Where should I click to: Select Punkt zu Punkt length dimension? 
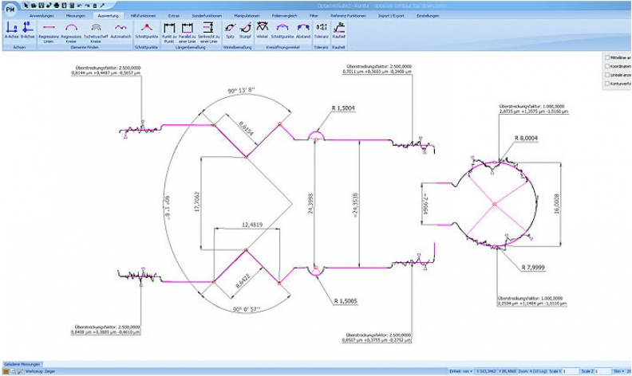[x=169, y=33]
